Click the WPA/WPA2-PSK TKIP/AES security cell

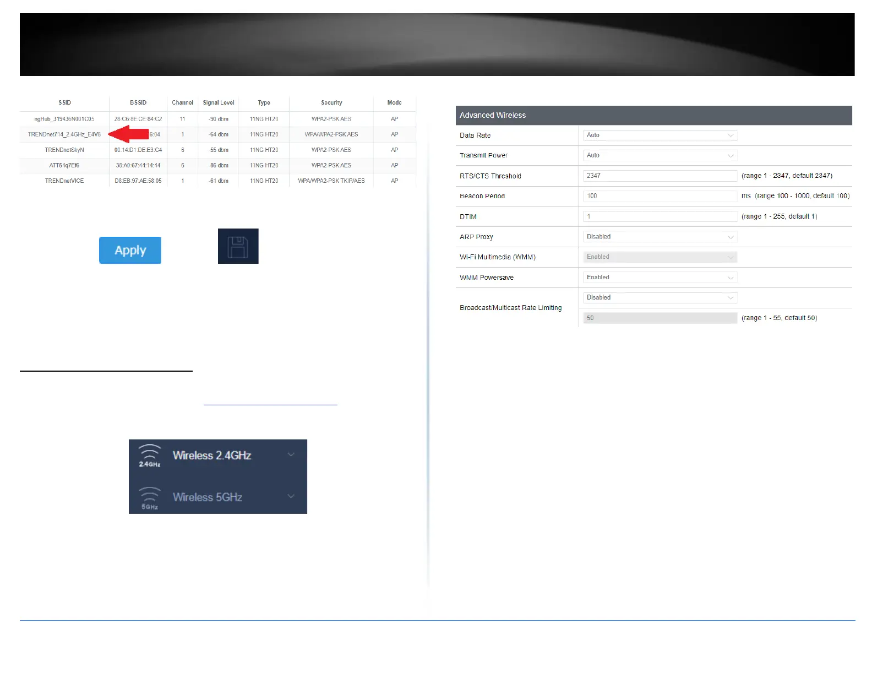[x=331, y=181]
